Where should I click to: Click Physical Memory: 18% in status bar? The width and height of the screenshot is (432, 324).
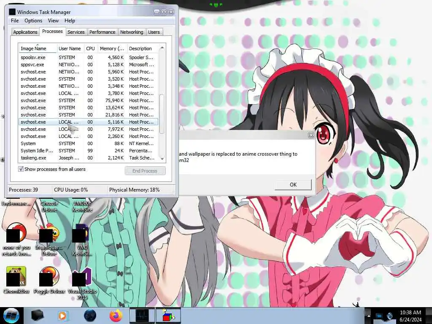(x=134, y=190)
